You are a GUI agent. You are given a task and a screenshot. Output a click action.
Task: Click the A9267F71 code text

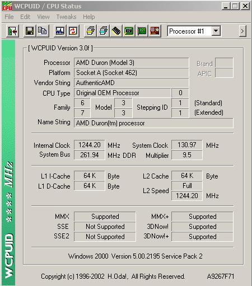click(221, 276)
